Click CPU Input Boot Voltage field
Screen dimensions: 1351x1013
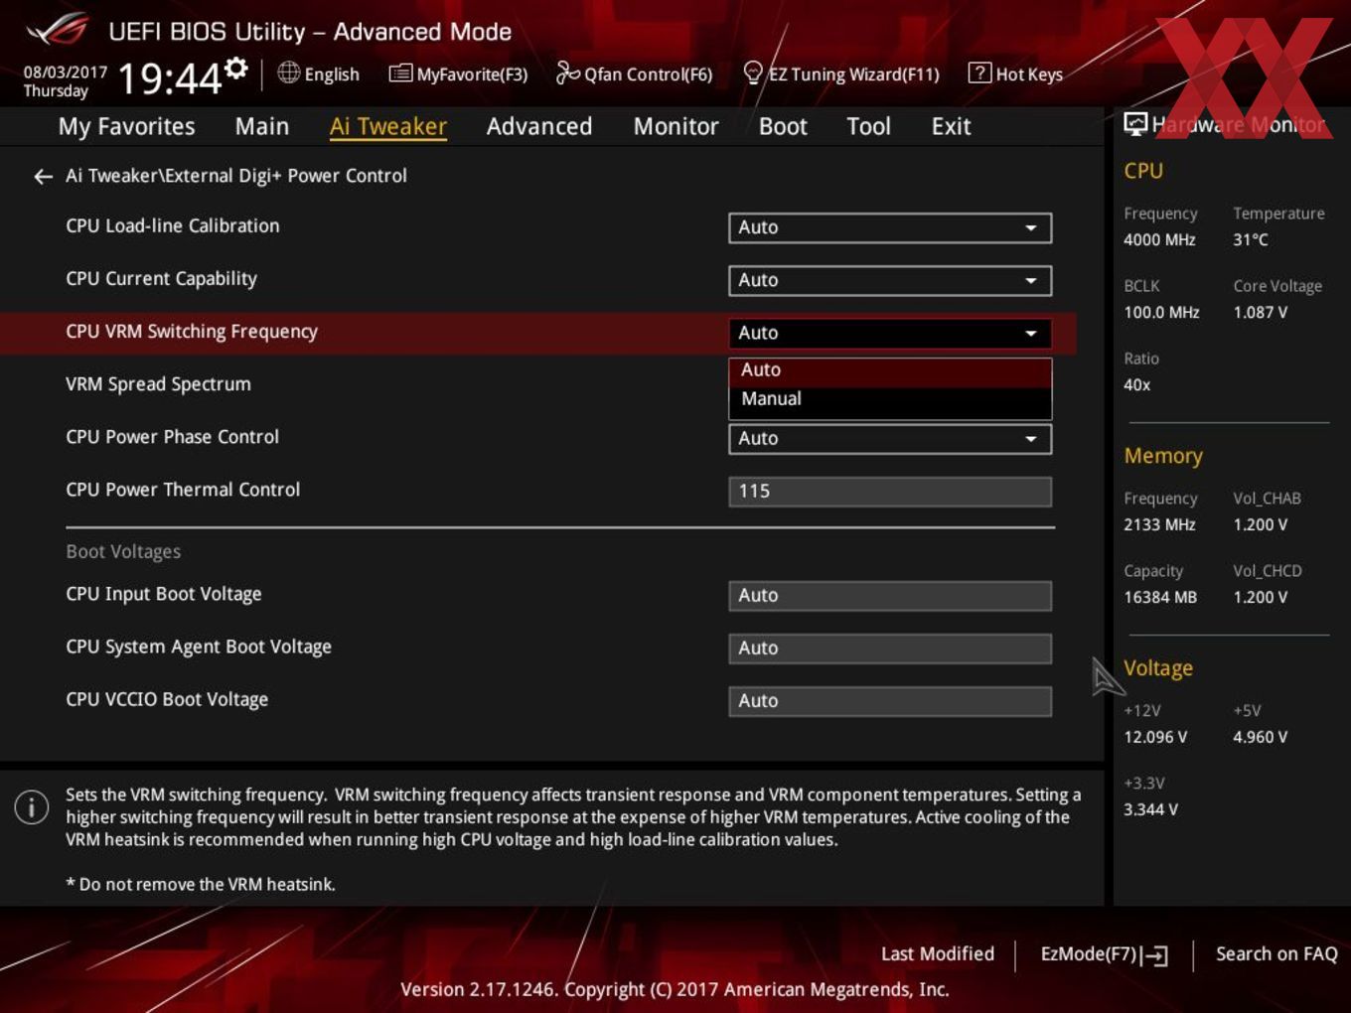890,595
